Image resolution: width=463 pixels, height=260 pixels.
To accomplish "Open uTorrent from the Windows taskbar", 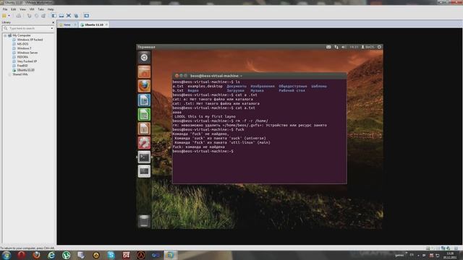I will click(66, 255).
